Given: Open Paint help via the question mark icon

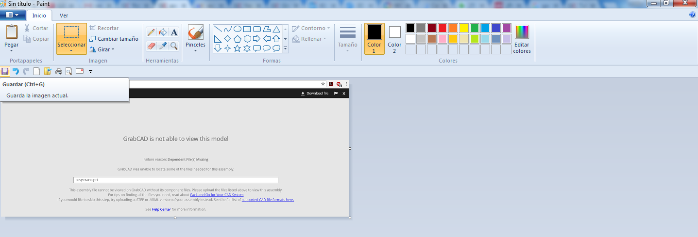Looking at the screenshot, I should coord(693,15).
